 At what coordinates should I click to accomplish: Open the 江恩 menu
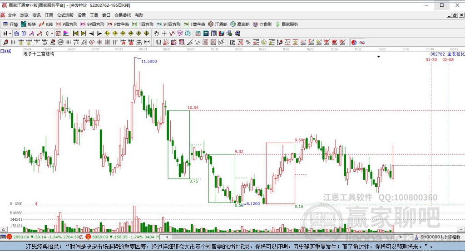(x=49, y=15)
